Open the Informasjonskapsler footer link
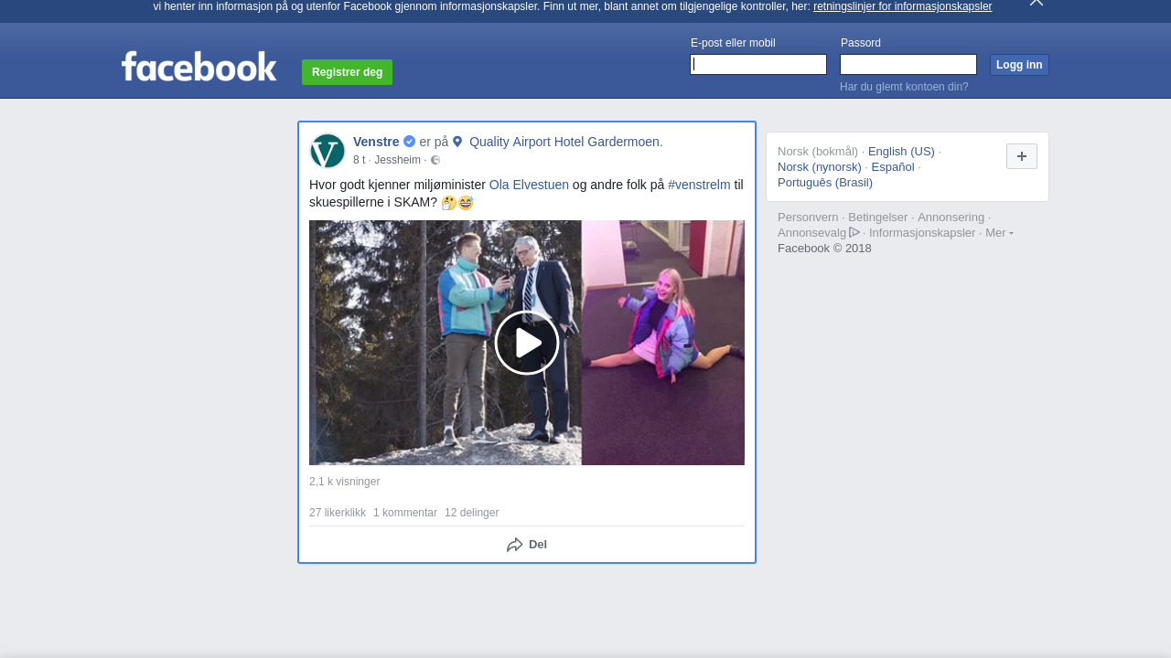The width and height of the screenshot is (1171, 658). click(922, 233)
